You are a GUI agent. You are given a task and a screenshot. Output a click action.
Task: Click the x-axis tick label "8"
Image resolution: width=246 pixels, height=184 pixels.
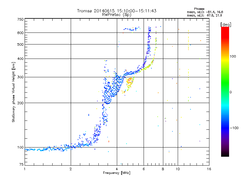tap(163, 169)
